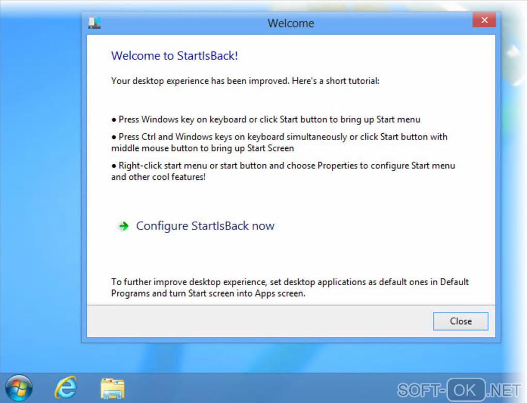Click the Welcome dialog title bar icon
The image size is (527, 403).
click(95, 23)
